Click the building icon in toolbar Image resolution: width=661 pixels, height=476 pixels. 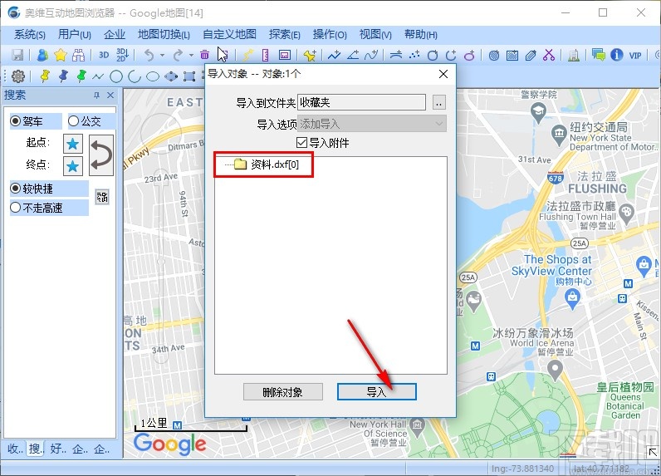coord(574,55)
